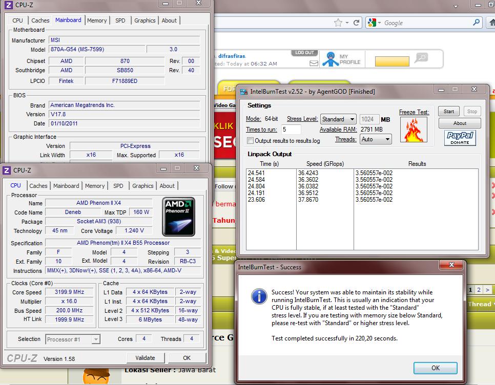Open the search engine dropdown arrow

tap(379, 23)
